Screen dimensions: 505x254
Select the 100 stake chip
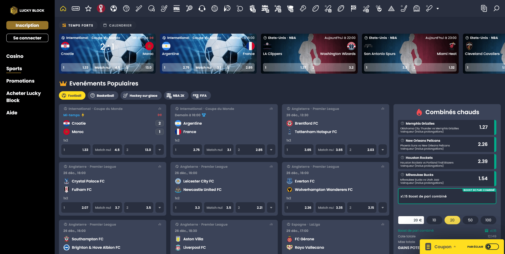(488, 220)
